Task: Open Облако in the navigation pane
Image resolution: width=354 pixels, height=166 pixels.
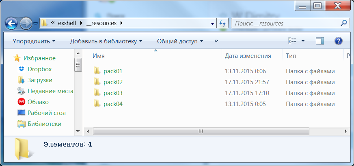Action: click(x=38, y=102)
